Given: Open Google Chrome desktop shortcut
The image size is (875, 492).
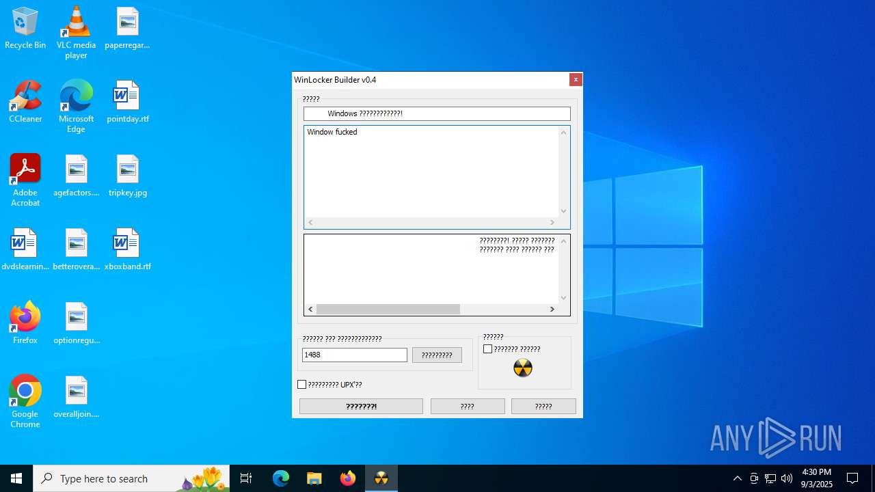Looking at the screenshot, I should 25,402.
